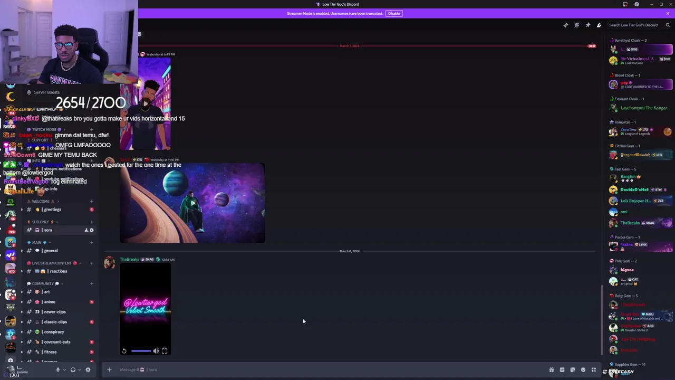Open the art channel
Image resolution: width=675 pixels, height=380 pixels.
(x=59, y=292)
